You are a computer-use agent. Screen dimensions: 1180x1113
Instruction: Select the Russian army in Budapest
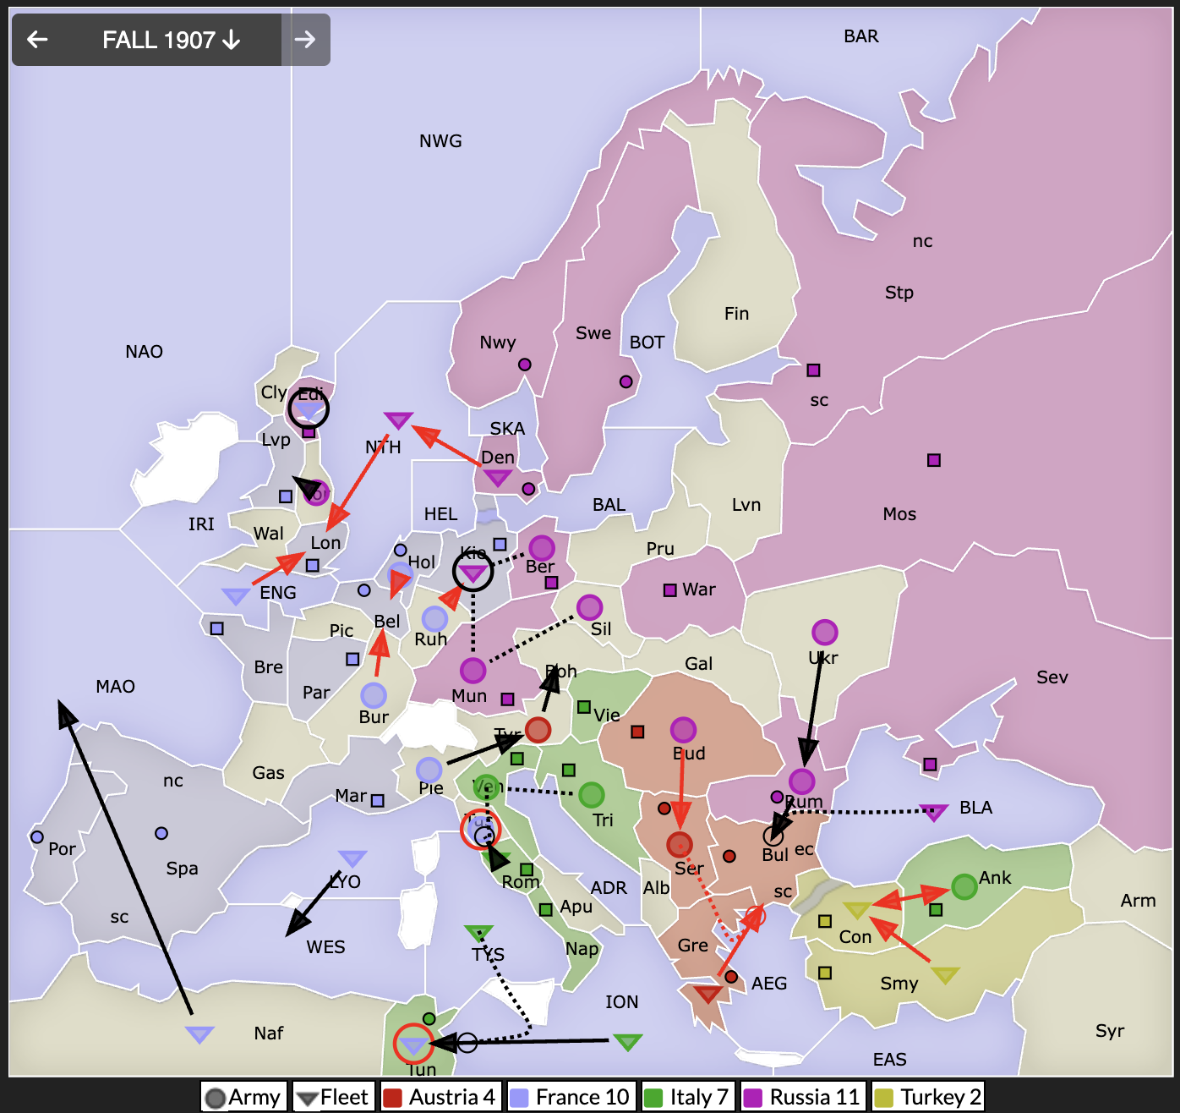click(x=684, y=729)
